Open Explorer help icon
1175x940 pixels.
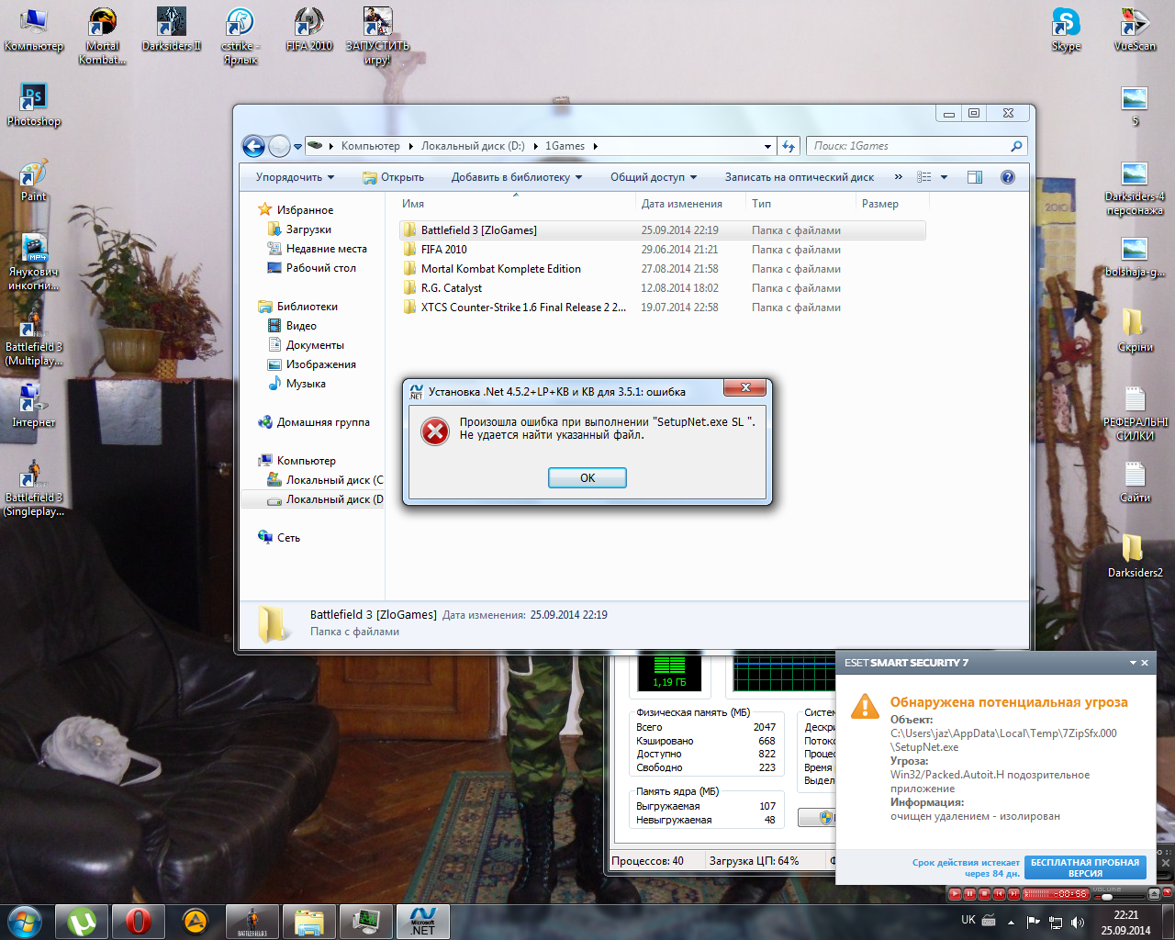(1008, 177)
